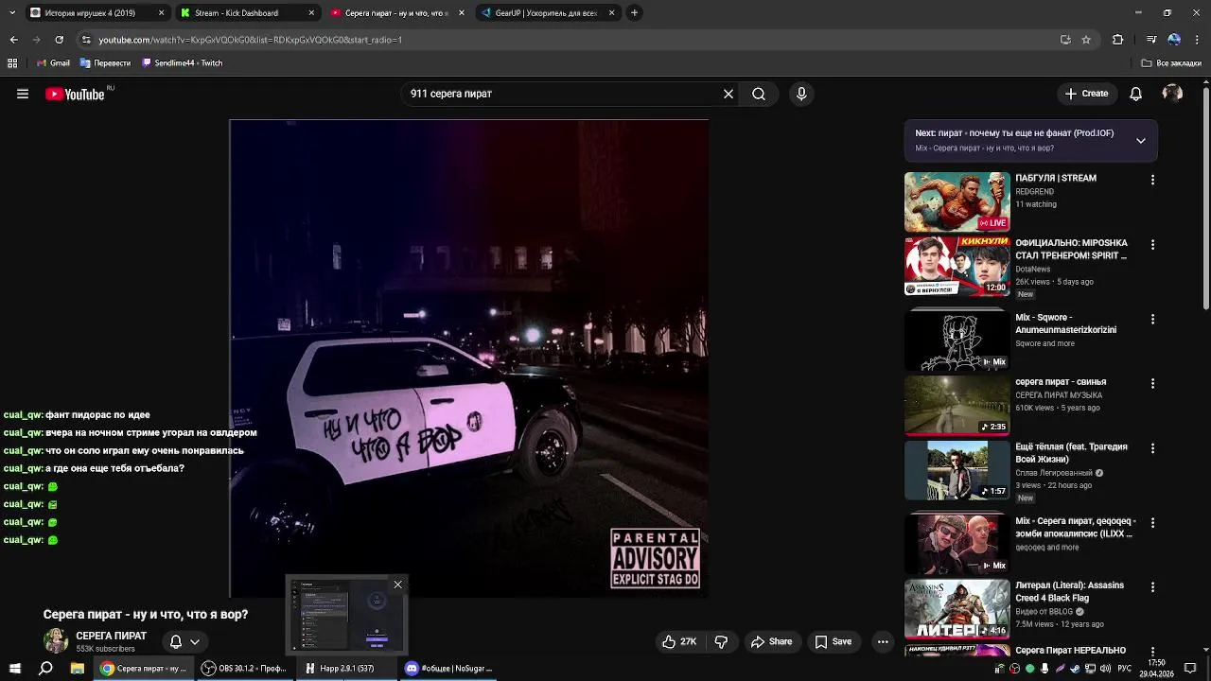Open options for ПАБГУЛЯ | STREAM video
This screenshot has width=1211, height=681.
(x=1152, y=180)
